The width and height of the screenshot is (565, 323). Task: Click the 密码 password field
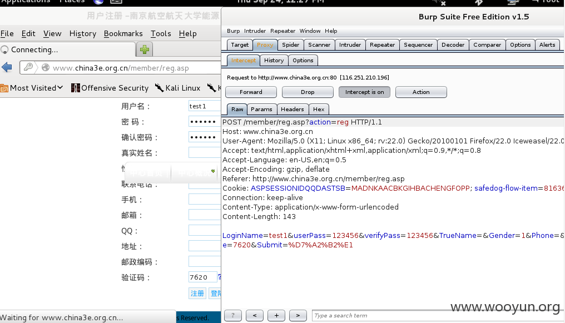coord(205,122)
